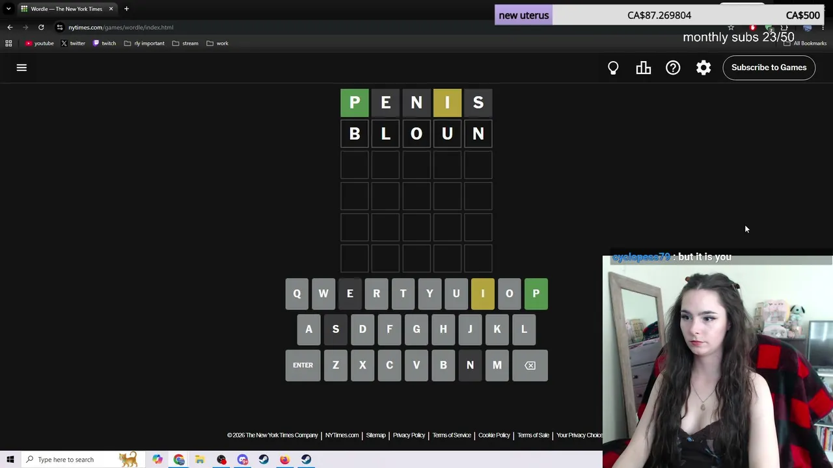Open the Chrome apps grid shortcut
This screenshot has width=833, height=468.
coord(8,44)
